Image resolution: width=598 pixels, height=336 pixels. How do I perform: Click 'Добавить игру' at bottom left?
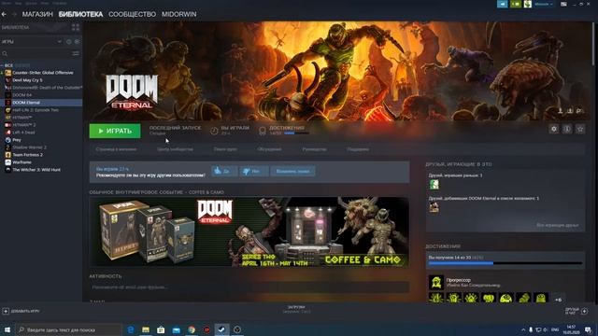[21, 311]
